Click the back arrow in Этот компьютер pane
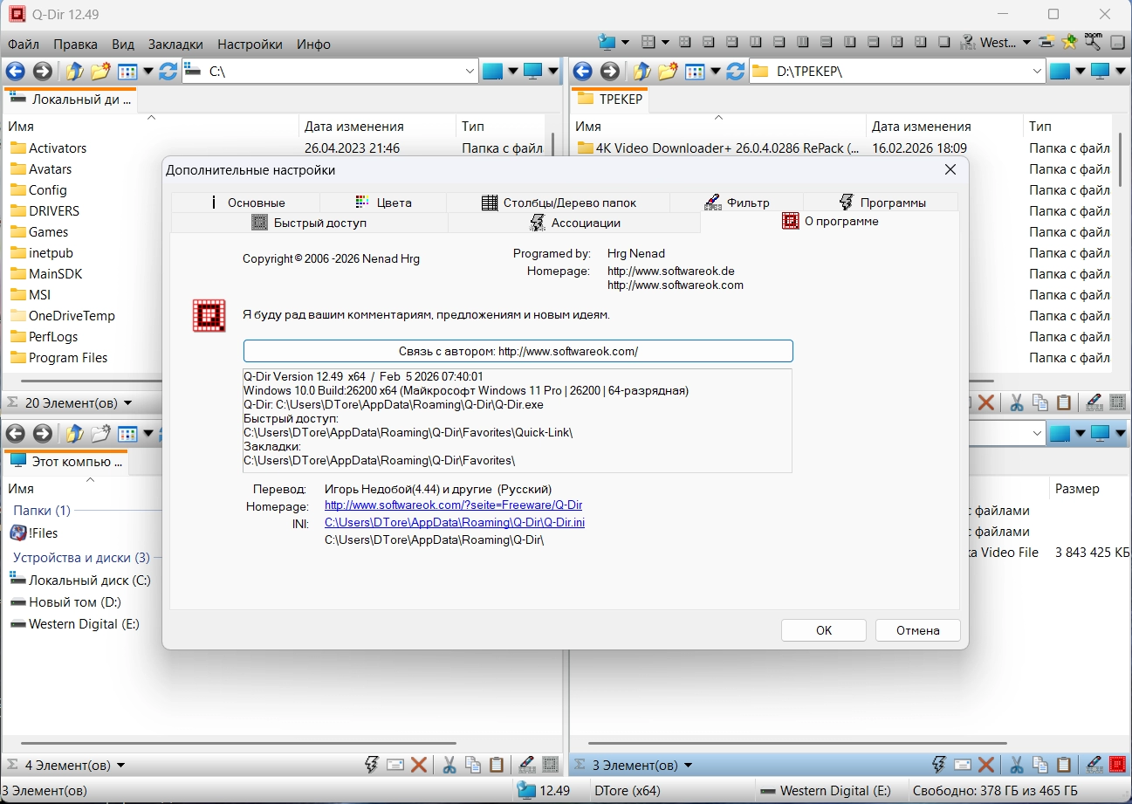The image size is (1132, 804). pyautogui.click(x=15, y=434)
